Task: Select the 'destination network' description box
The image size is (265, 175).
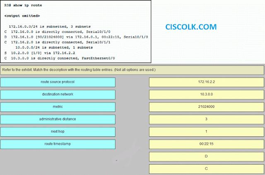Action: pyautogui.click(x=58, y=95)
